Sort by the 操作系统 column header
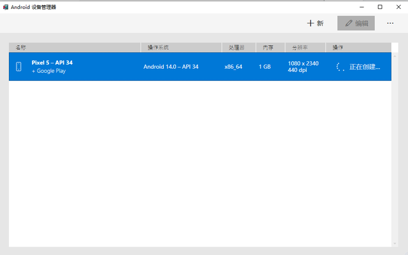Viewport: 408px width, 255px height. click(x=181, y=47)
